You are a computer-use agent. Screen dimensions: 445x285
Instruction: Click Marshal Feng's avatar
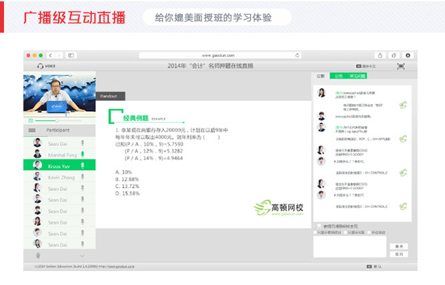pyautogui.click(x=37, y=154)
